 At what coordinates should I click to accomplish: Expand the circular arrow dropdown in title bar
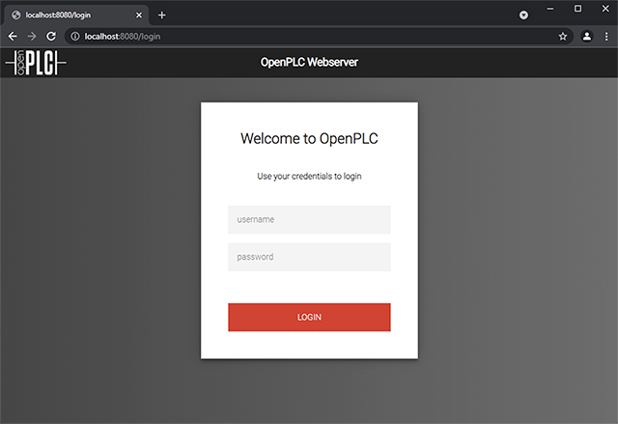(x=523, y=14)
